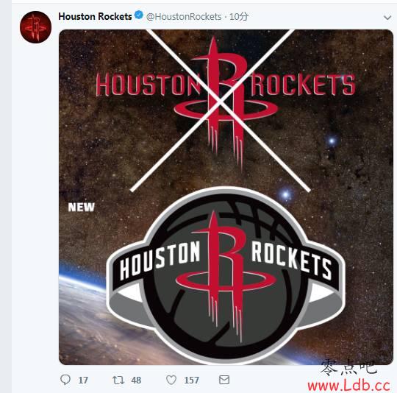Click the NEW label in the image

click(x=82, y=208)
